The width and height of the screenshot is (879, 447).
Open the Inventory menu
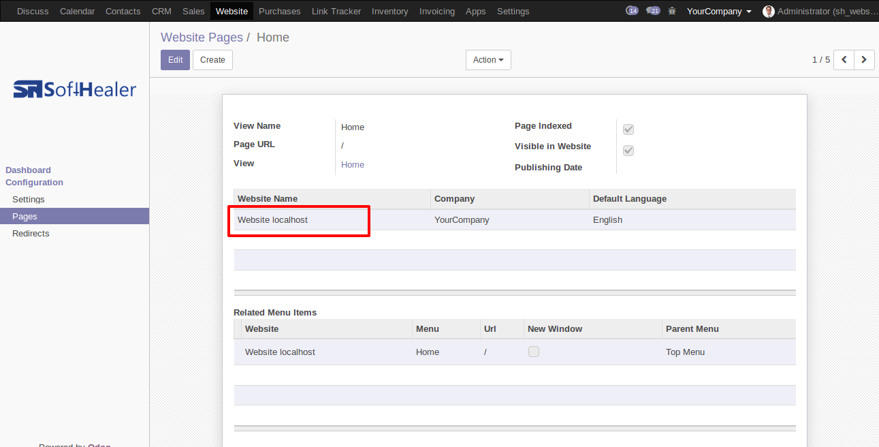click(390, 11)
